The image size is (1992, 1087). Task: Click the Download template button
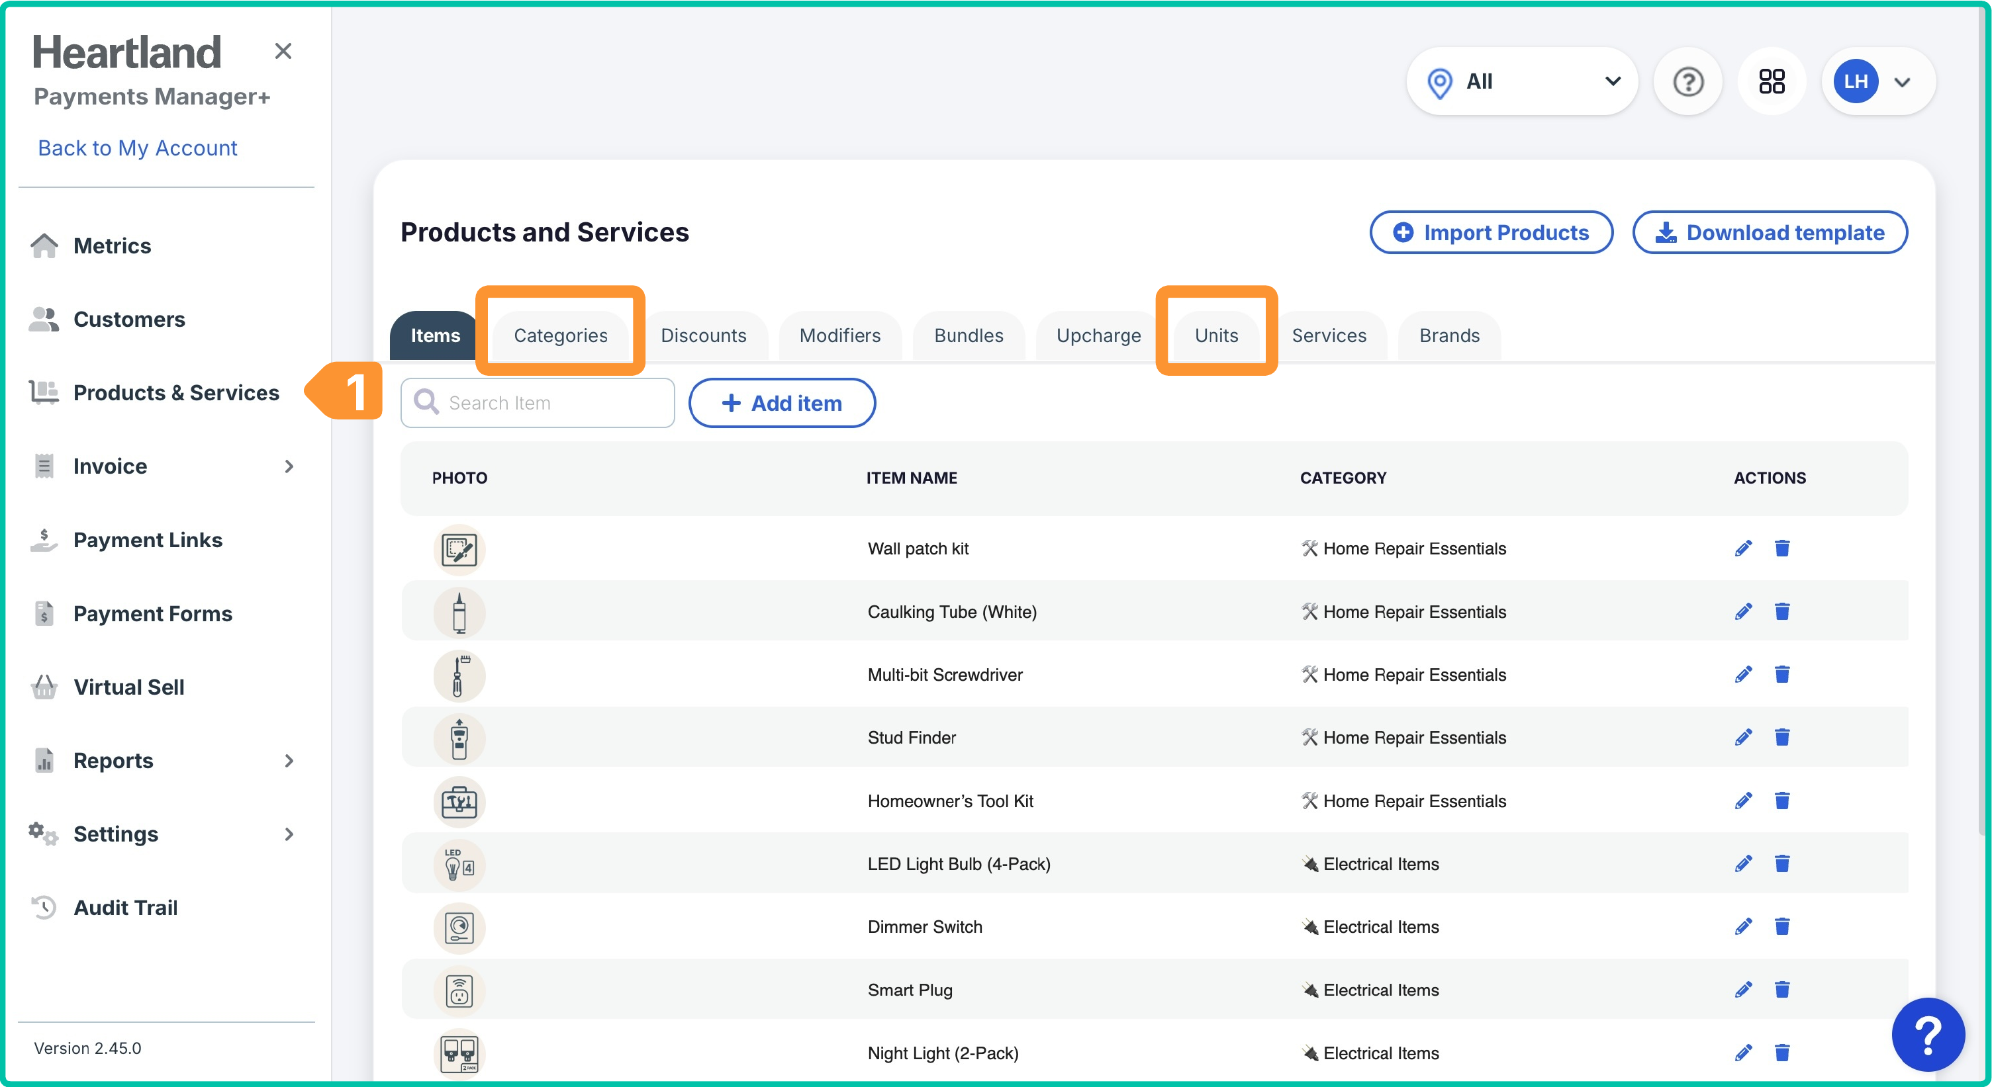(x=1770, y=232)
